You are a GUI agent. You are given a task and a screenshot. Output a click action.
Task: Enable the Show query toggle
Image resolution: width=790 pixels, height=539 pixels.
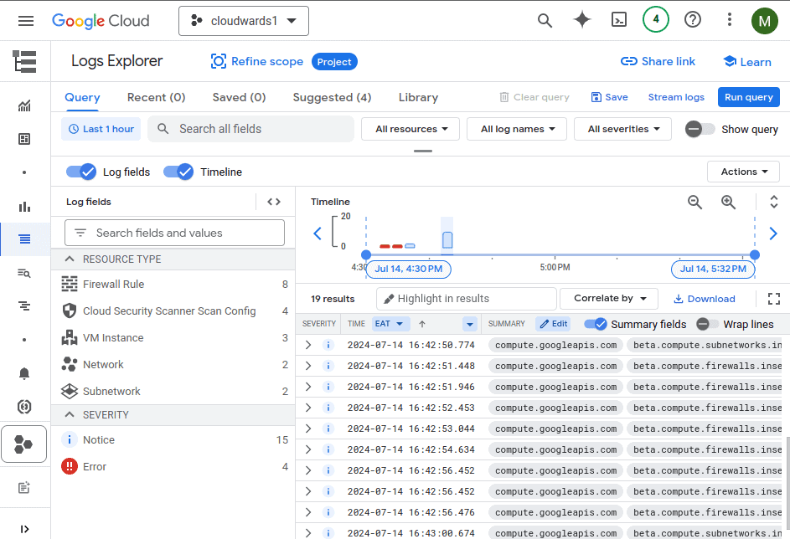point(700,129)
